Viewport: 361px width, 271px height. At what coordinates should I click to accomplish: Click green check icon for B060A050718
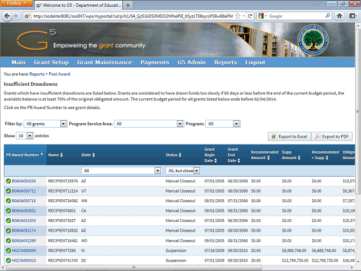click(8, 201)
